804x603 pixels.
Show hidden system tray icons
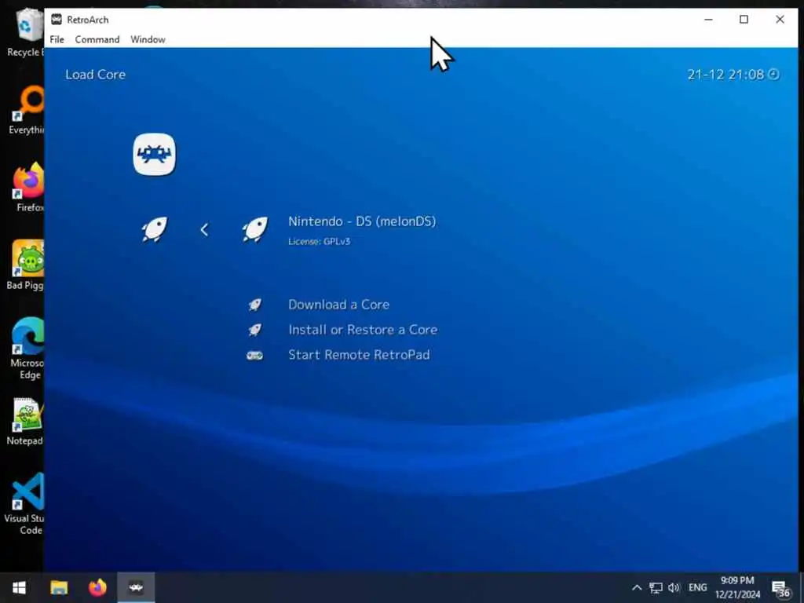[637, 587]
